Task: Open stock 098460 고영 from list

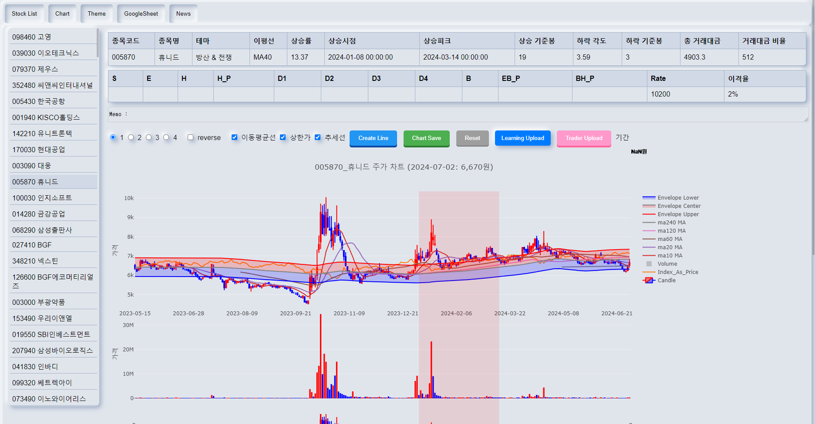Action: 52,37
